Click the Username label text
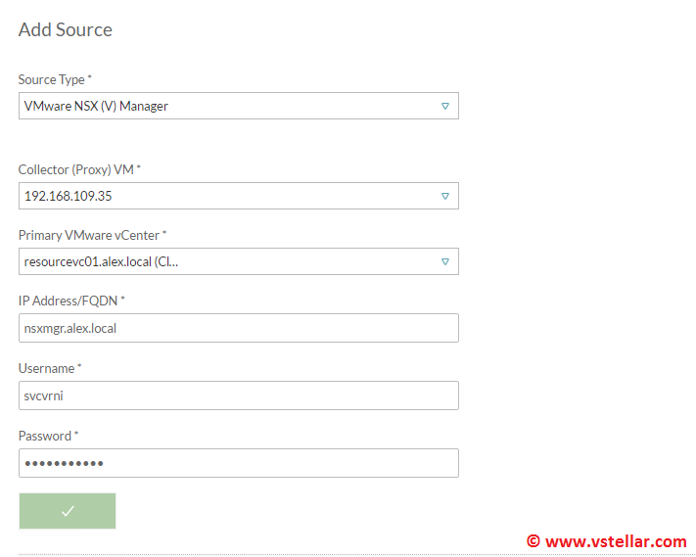The width and height of the screenshot is (696, 557). click(49, 368)
